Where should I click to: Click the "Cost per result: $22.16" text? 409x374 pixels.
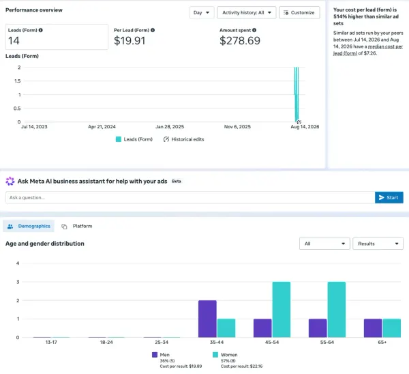pos(241,366)
